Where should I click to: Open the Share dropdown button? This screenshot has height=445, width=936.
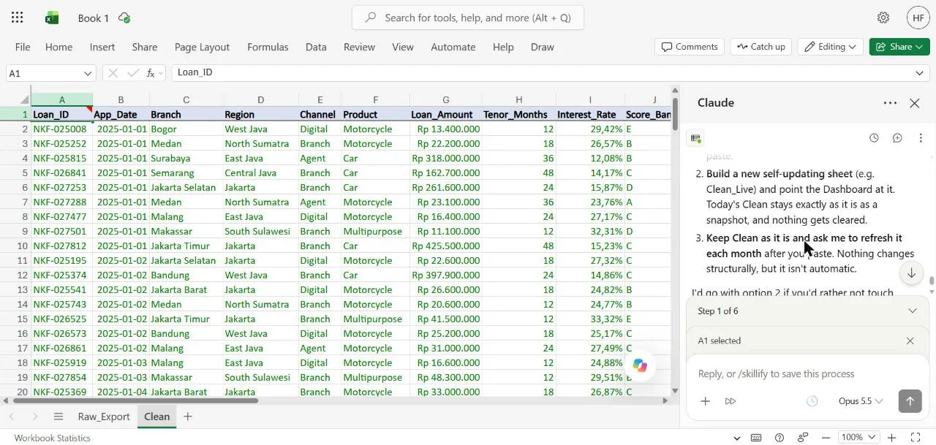(x=899, y=47)
